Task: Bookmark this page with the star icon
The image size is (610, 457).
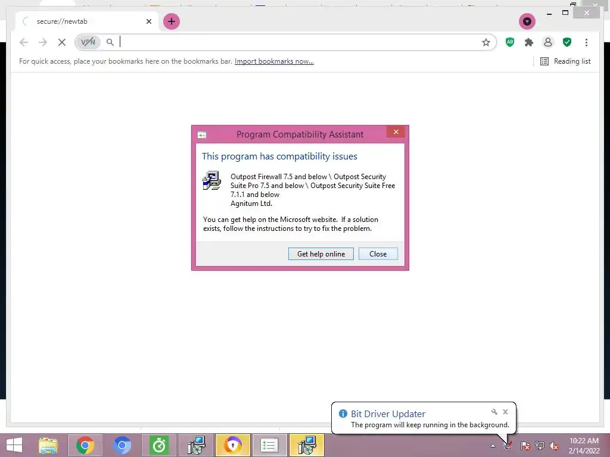Action: (x=486, y=42)
